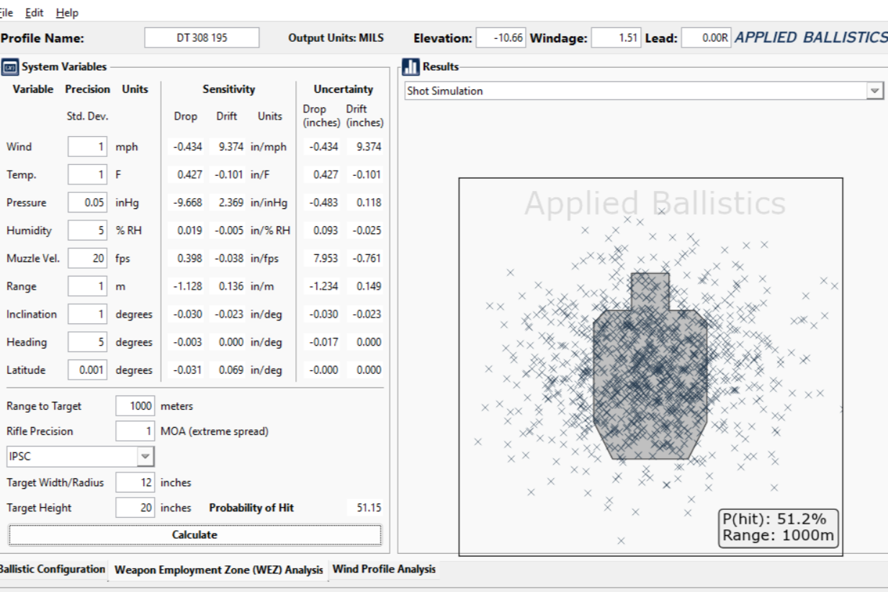Click the Results bar chart icon
The width and height of the screenshot is (888, 592).
411,67
